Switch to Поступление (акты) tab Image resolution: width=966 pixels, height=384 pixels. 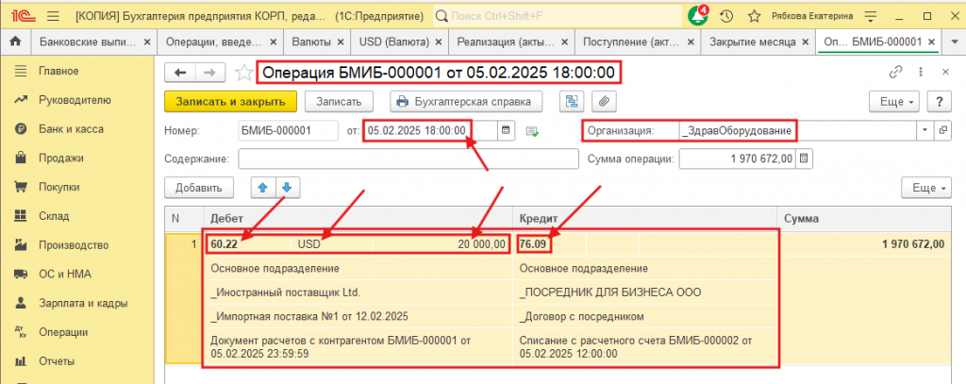pyautogui.click(x=631, y=42)
